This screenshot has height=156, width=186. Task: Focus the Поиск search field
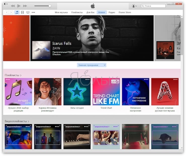pyautogui.click(x=153, y=6)
